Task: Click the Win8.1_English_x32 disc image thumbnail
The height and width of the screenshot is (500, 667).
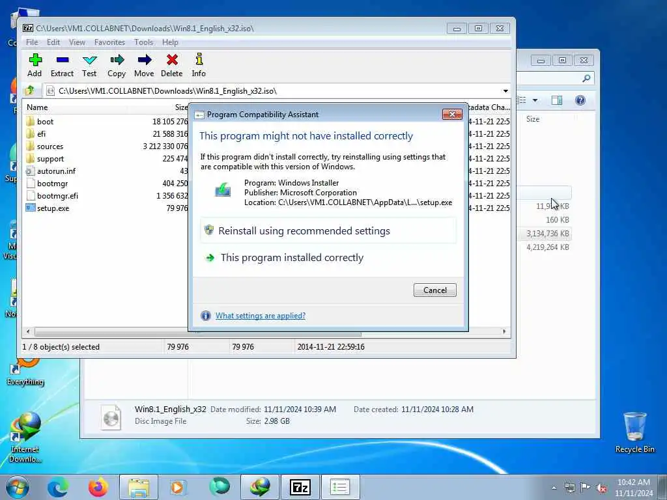Action: pos(111,417)
